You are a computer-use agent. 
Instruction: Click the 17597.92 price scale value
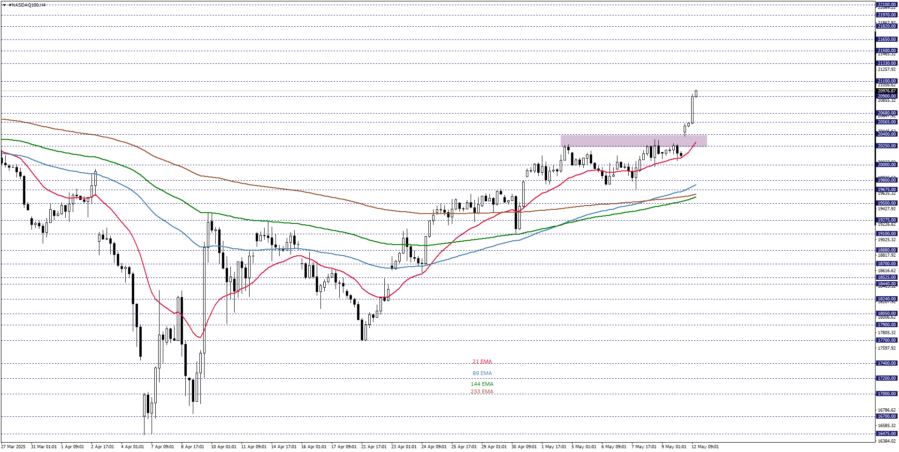coord(886,348)
